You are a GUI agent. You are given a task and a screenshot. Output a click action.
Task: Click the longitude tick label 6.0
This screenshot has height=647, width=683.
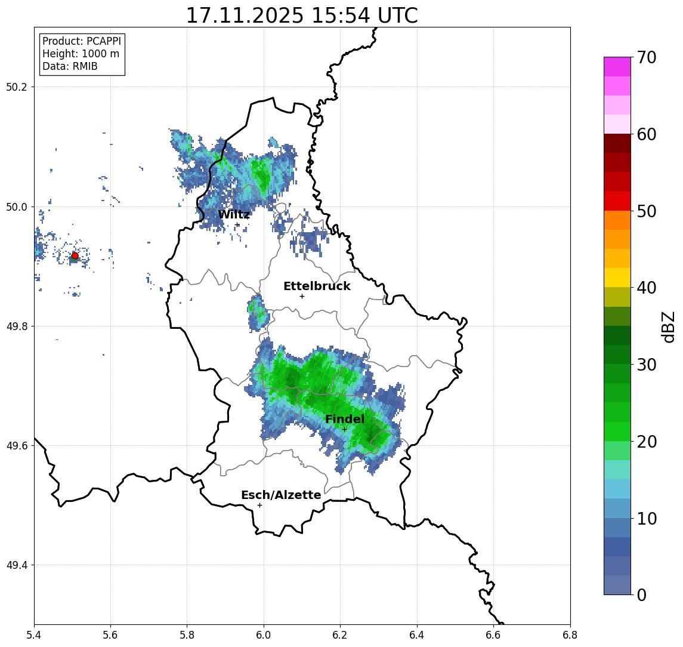[264, 634]
